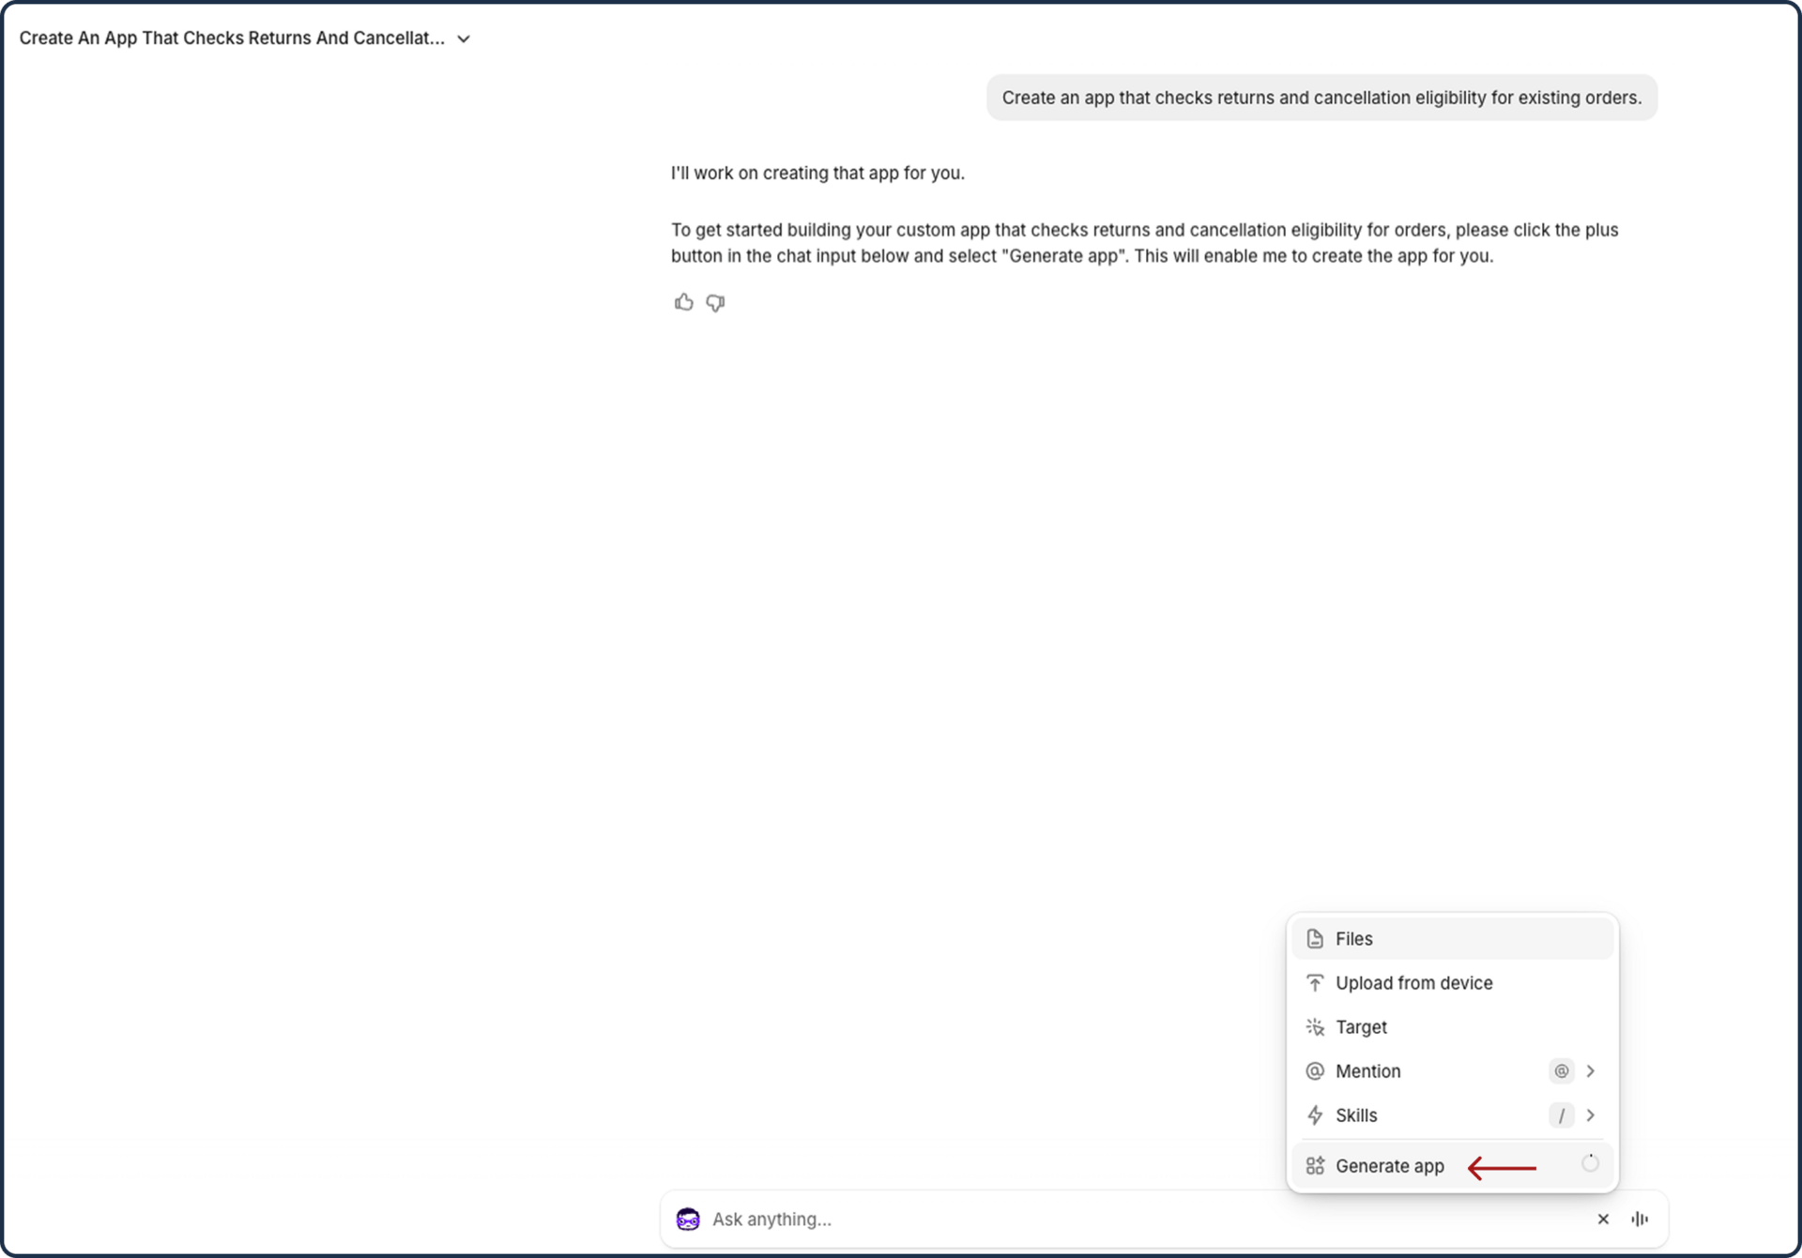This screenshot has width=1802, height=1258.
Task: Expand the Skills submenu chevron
Action: (1591, 1115)
